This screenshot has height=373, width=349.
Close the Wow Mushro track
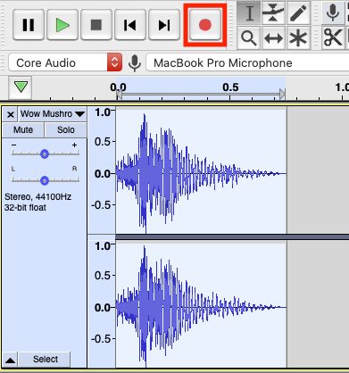pos(11,114)
